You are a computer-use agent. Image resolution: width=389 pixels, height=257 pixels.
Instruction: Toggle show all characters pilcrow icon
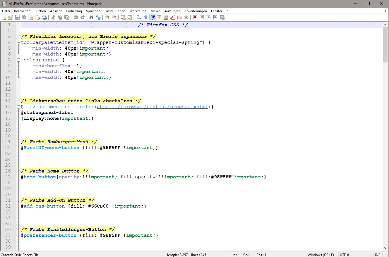point(145,17)
